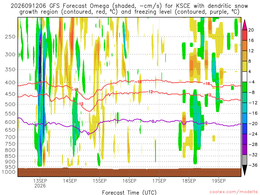
Task: Click the orange 12–16 colorbar swatch
Action: pyautogui.click(x=245, y=46)
